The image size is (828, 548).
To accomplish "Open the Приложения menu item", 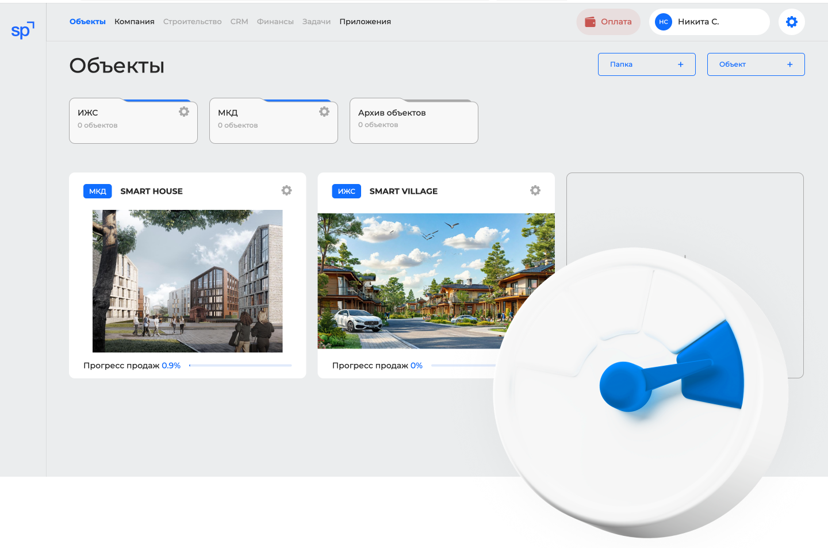I will [x=365, y=22].
